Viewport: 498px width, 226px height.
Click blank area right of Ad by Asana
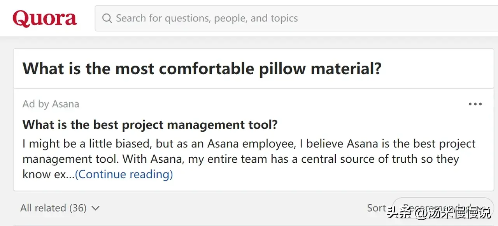point(272,104)
